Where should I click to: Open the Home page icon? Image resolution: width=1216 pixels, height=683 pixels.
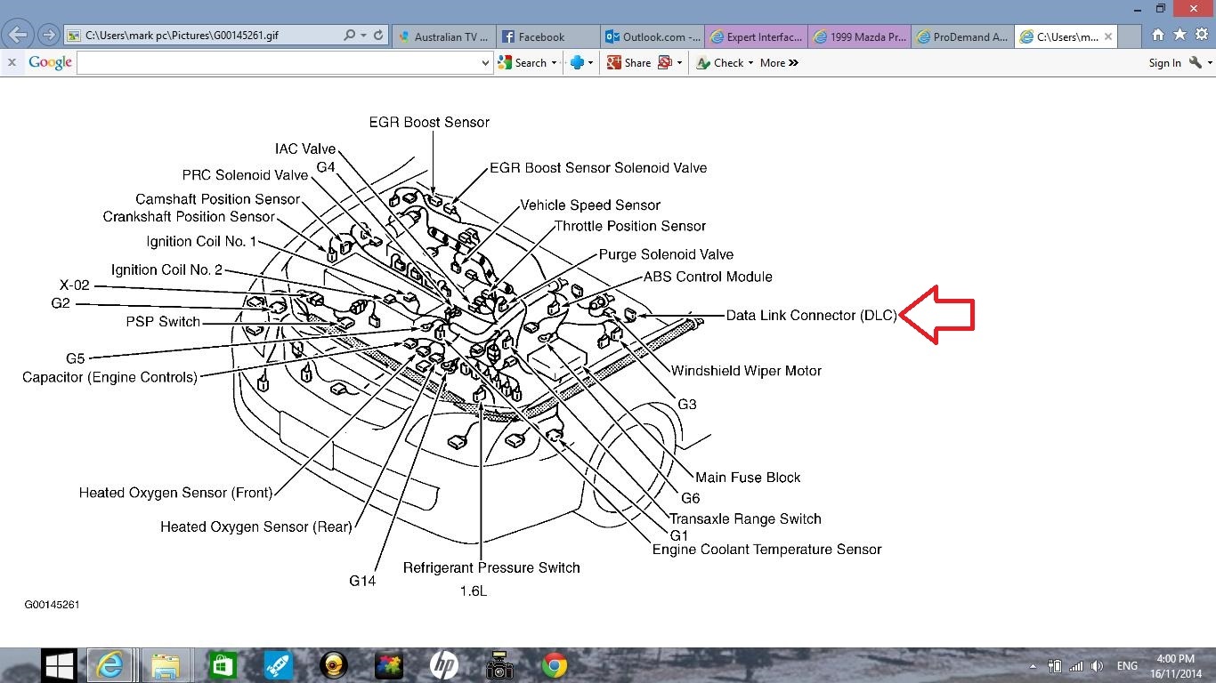(x=1157, y=35)
